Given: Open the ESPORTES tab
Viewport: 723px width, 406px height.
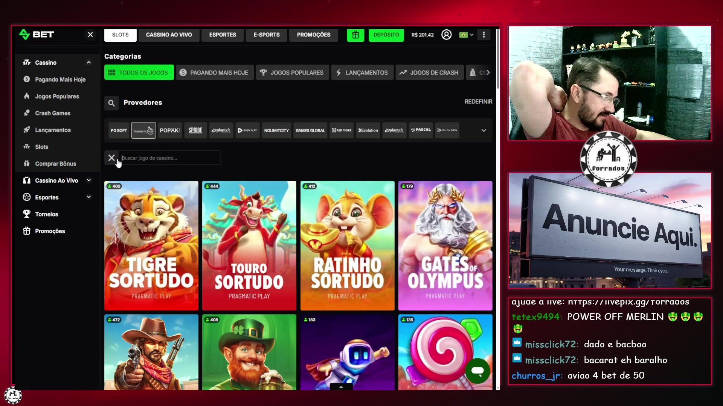Looking at the screenshot, I should pyautogui.click(x=223, y=35).
